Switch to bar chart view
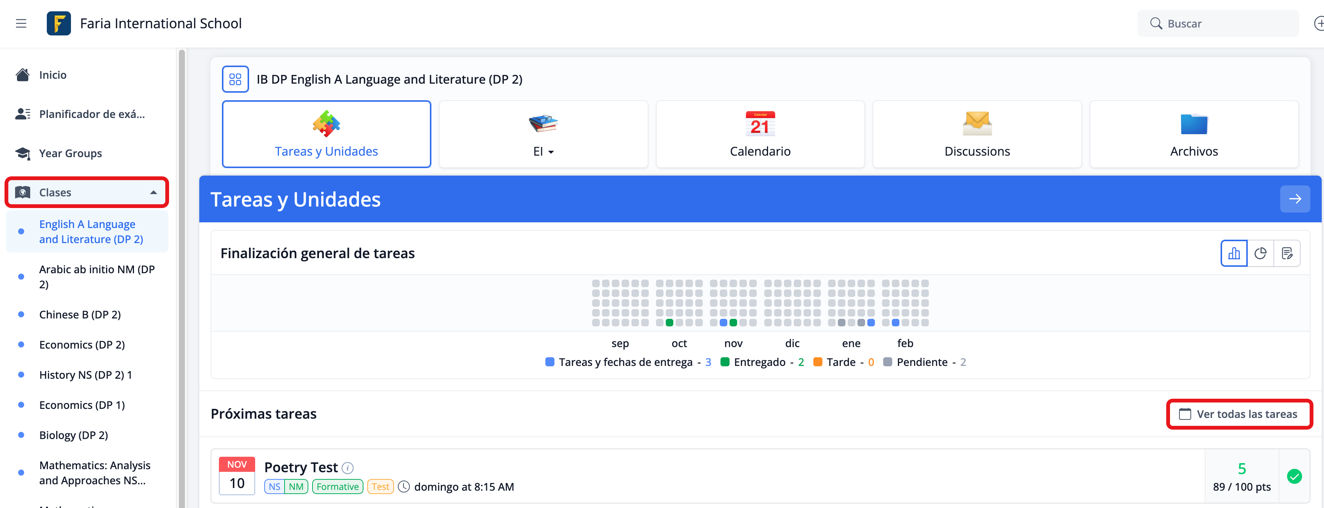1324x508 pixels. click(1233, 254)
